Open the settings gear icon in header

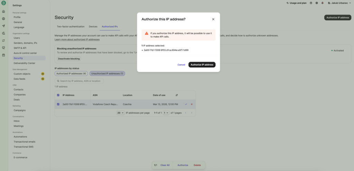tap(317, 3)
